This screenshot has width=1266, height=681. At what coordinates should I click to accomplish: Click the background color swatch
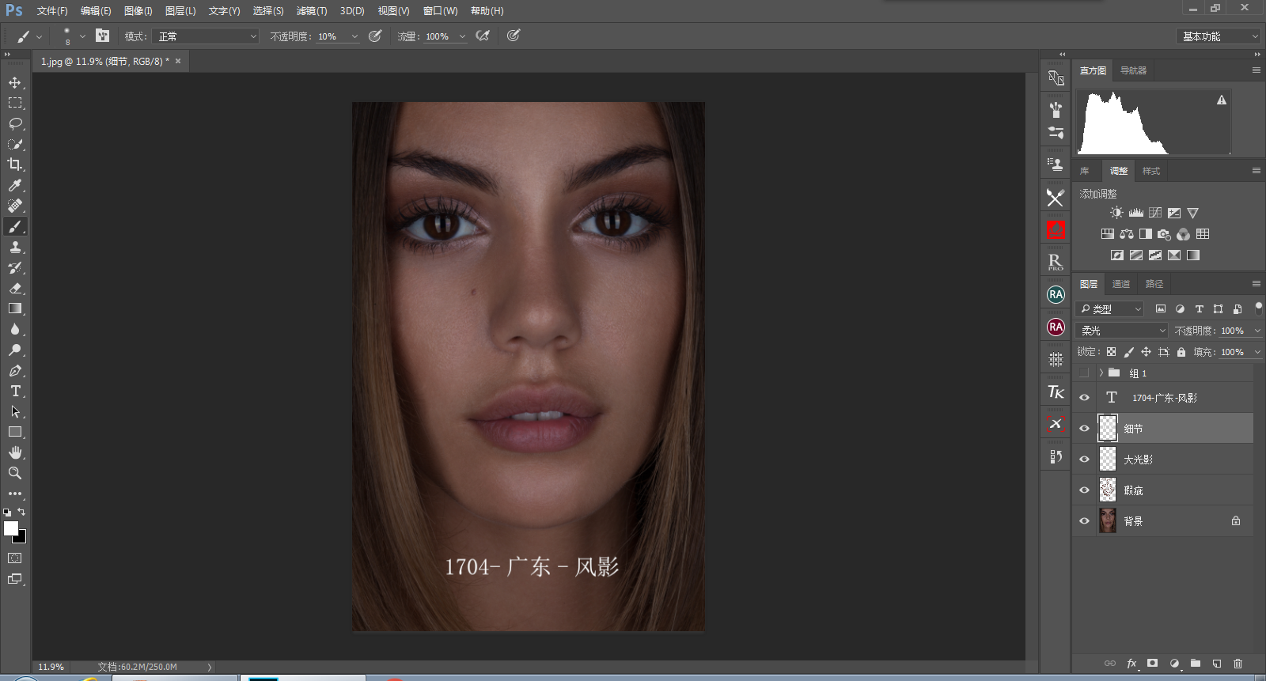click(21, 539)
